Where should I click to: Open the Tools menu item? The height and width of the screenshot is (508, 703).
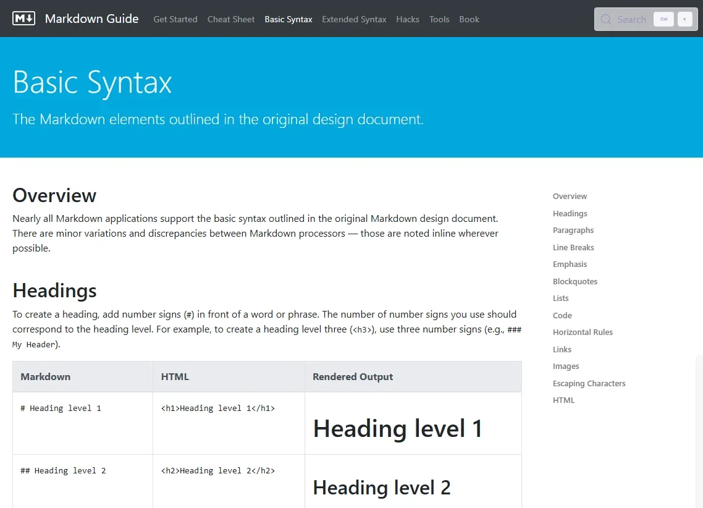pyautogui.click(x=439, y=19)
